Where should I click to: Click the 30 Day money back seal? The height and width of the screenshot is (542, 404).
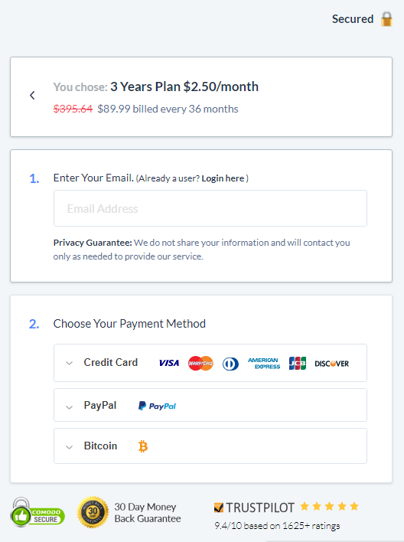93,512
